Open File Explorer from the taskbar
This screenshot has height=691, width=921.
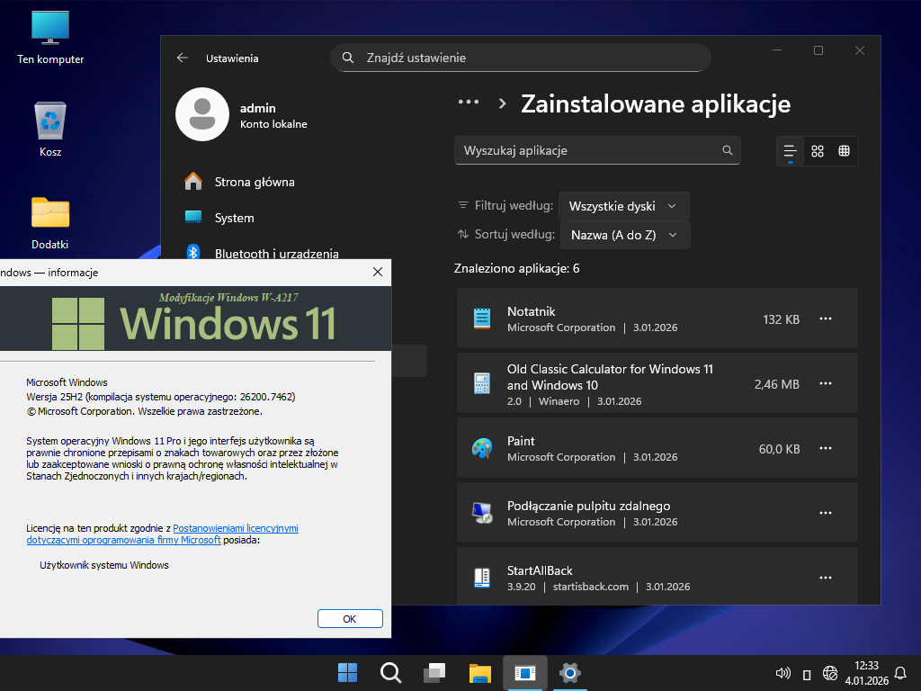[x=479, y=672]
